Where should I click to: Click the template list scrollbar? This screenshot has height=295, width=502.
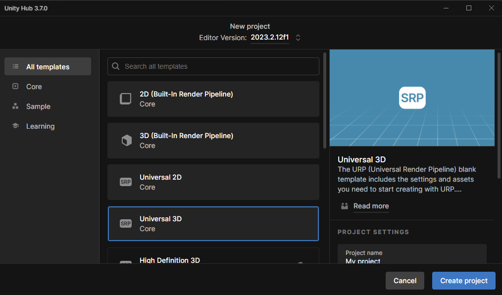(325, 100)
